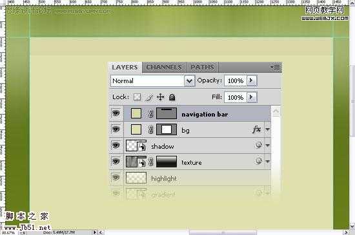The image size is (355, 235).
Task: Select the shadow smart object thumbnail
Action: pos(136,146)
